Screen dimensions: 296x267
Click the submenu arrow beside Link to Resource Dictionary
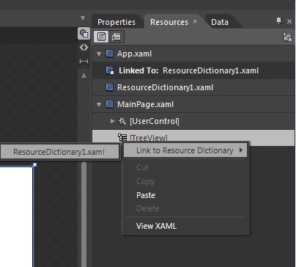[x=241, y=150]
